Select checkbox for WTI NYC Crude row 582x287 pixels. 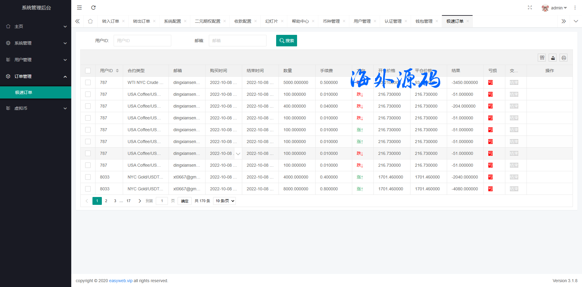88,82
